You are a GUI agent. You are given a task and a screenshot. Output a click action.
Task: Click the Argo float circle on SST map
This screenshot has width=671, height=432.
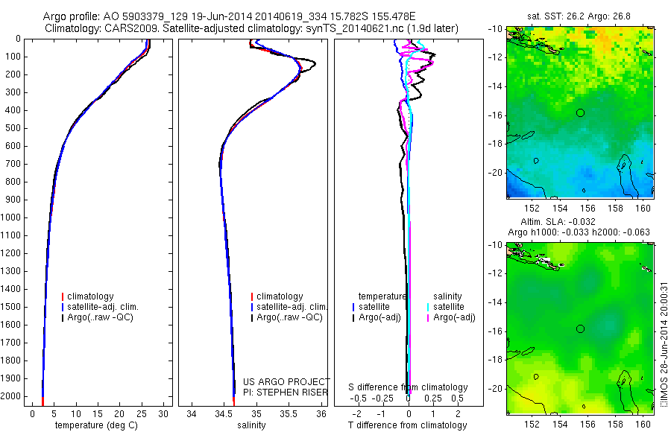[580, 113]
